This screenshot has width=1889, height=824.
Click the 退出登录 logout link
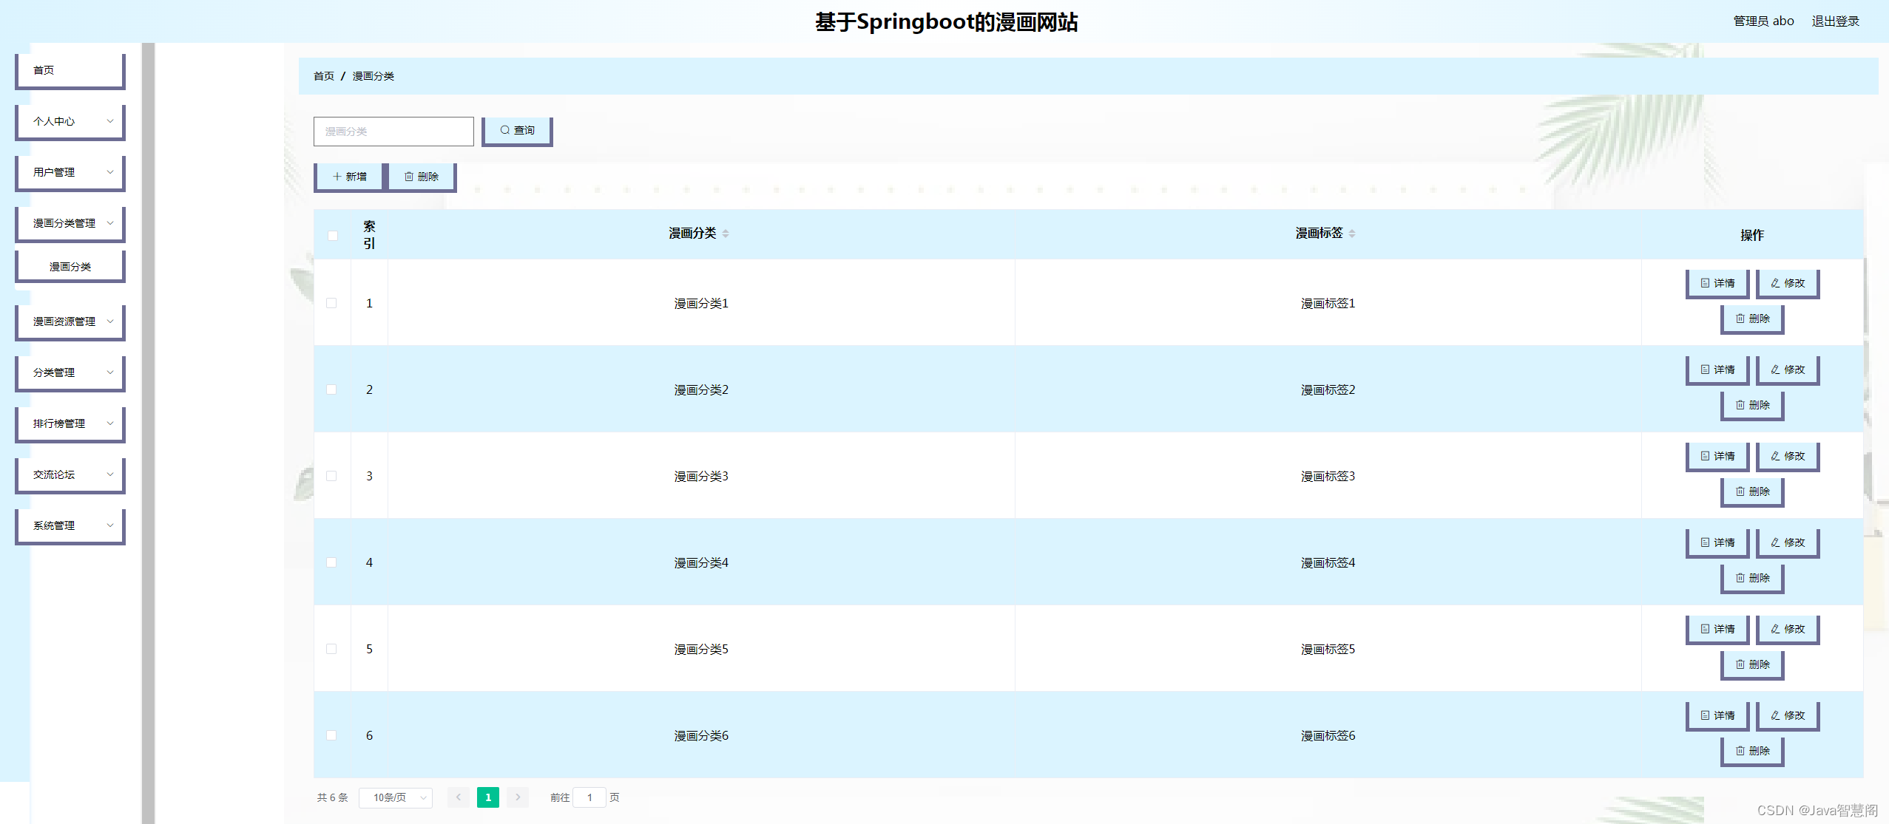(x=1835, y=21)
